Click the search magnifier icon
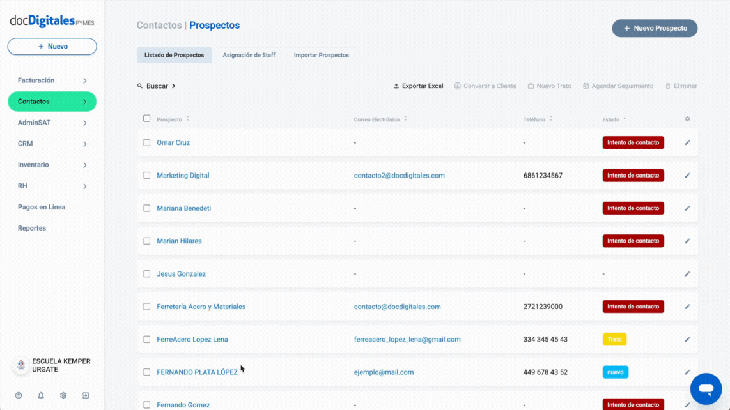The height and width of the screenshot is (410, 730). coord(139,86)
